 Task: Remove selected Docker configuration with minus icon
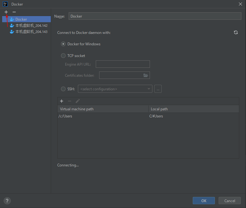(14, 12)
